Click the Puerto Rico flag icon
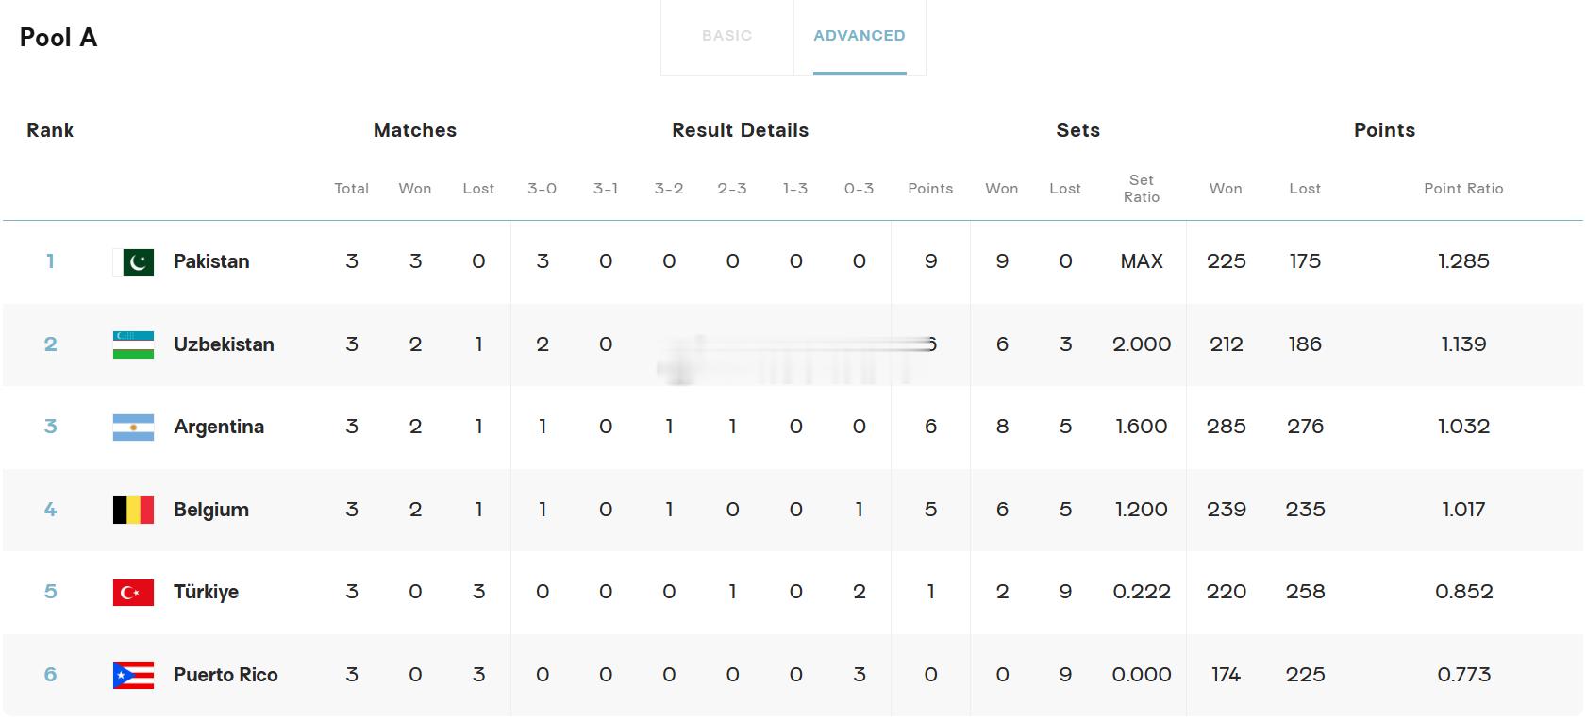The image size is (1586, 722). (x=133, y=675)
